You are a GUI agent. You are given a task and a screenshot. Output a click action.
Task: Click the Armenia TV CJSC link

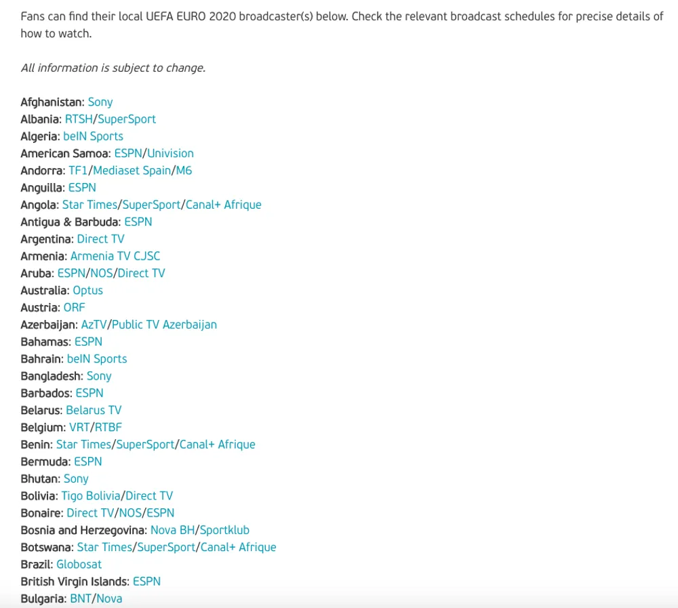tap(115, 256)
